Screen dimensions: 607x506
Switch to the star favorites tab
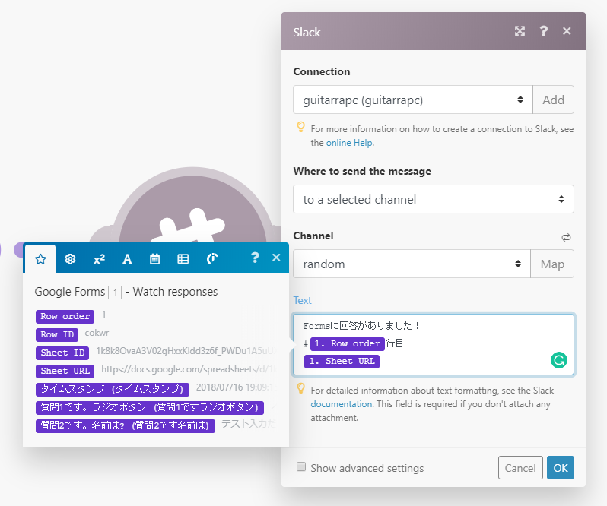(40, 258)
